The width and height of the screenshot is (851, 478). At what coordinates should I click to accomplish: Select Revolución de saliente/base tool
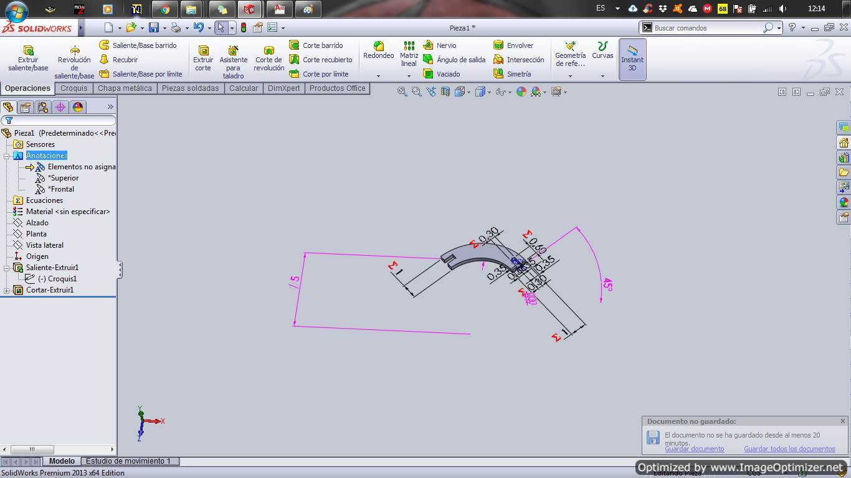[74, 62]
